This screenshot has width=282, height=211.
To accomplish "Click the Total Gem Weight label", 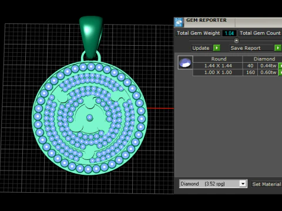I will [198, 33].
